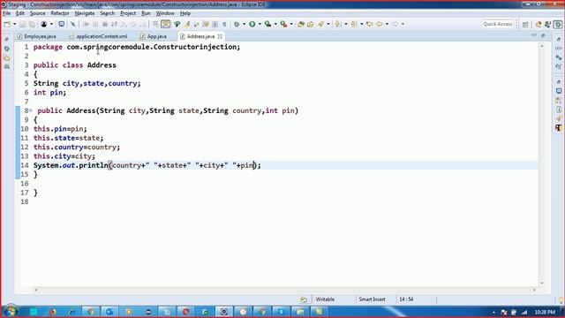Switch to the App.java tab
This screenshot has width=565, height=318.
pyautogui.click(x=153, y=36)
